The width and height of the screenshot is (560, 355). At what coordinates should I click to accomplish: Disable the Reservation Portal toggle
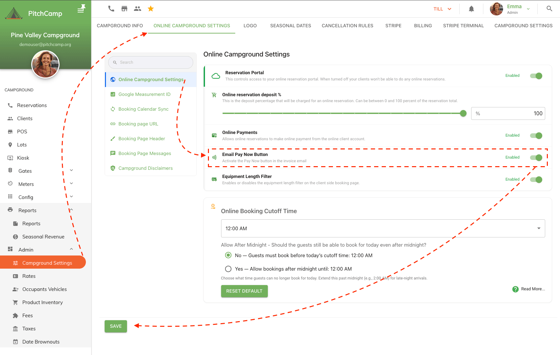[536, 76]
